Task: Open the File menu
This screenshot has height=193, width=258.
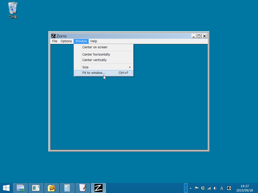Action: (x=55, y=41)
